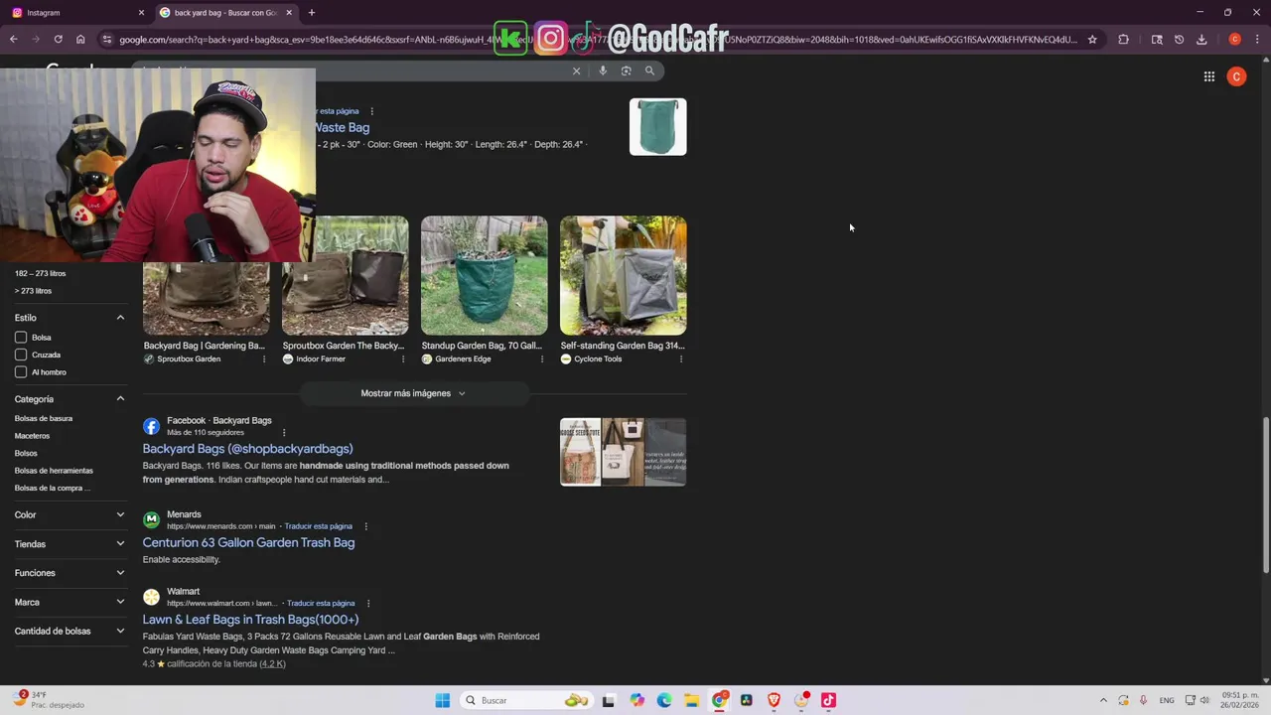
Task: Focus the Windows taskbar Buscar box
Action: point(526,700)
